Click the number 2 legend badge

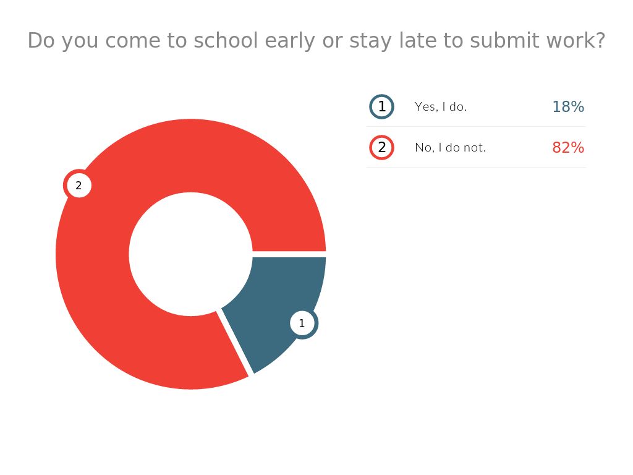pyautogui.click(x=381, y=148)
